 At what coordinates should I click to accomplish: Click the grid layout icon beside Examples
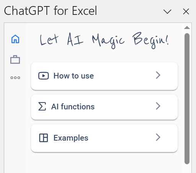click(43, 138)
